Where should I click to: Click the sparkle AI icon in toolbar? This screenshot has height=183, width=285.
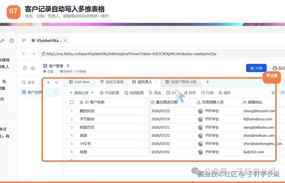273,93
